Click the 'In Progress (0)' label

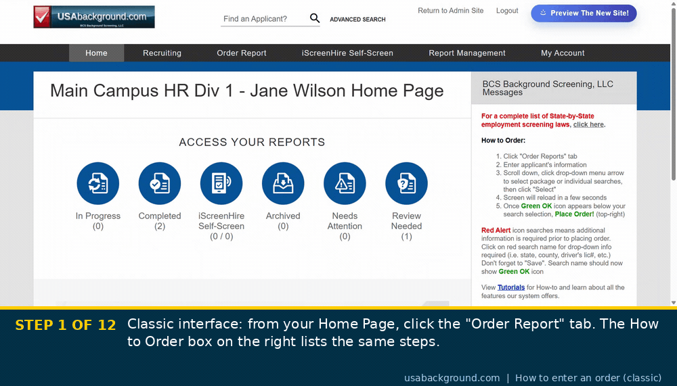(x=98, y=221)
